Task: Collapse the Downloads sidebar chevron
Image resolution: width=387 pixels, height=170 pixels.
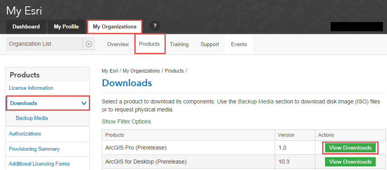Action: coord(84,103)
